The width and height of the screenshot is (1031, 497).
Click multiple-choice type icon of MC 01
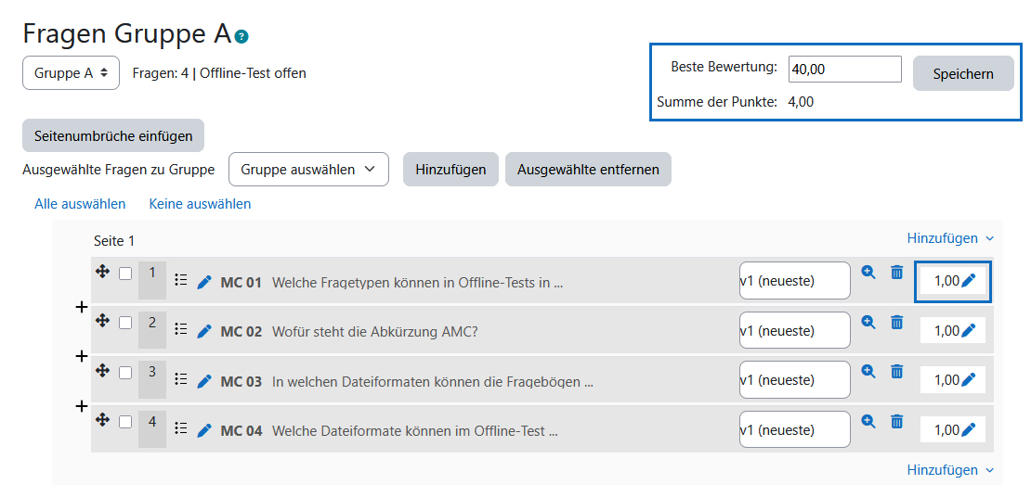pyautogui.click(x=181, y=280)
